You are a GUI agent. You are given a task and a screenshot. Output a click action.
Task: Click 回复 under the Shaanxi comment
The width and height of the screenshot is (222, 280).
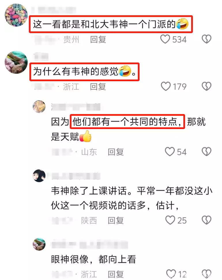116,221
